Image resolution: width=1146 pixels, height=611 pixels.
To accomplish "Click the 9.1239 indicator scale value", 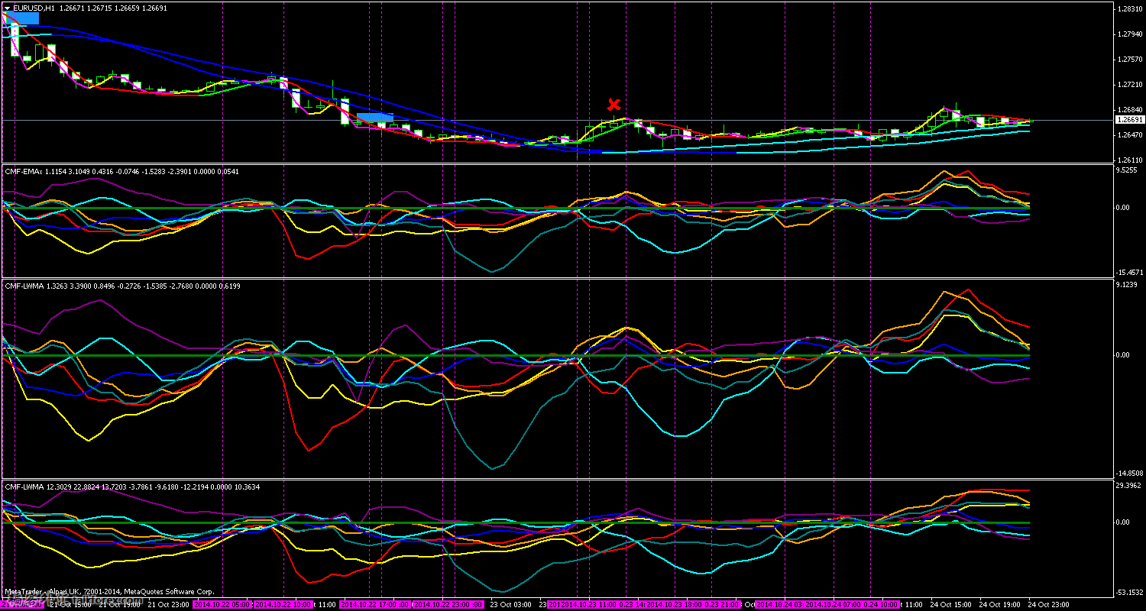I will pos(1128,285).
